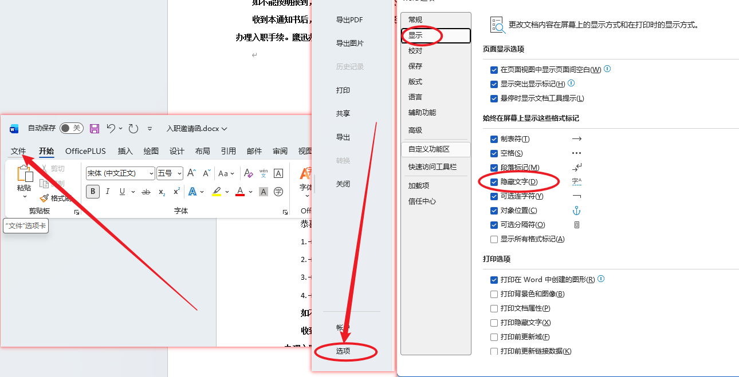This screenshot has height=377, width=739.
Task: Select the enclosed character (带圈字符) icon
Action: coord(278,192)
